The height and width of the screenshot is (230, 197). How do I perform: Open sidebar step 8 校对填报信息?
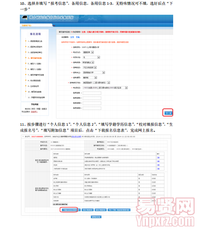coord(34,80)
